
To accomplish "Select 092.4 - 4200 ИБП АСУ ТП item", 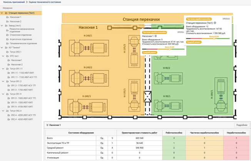I will click(23, 115).
